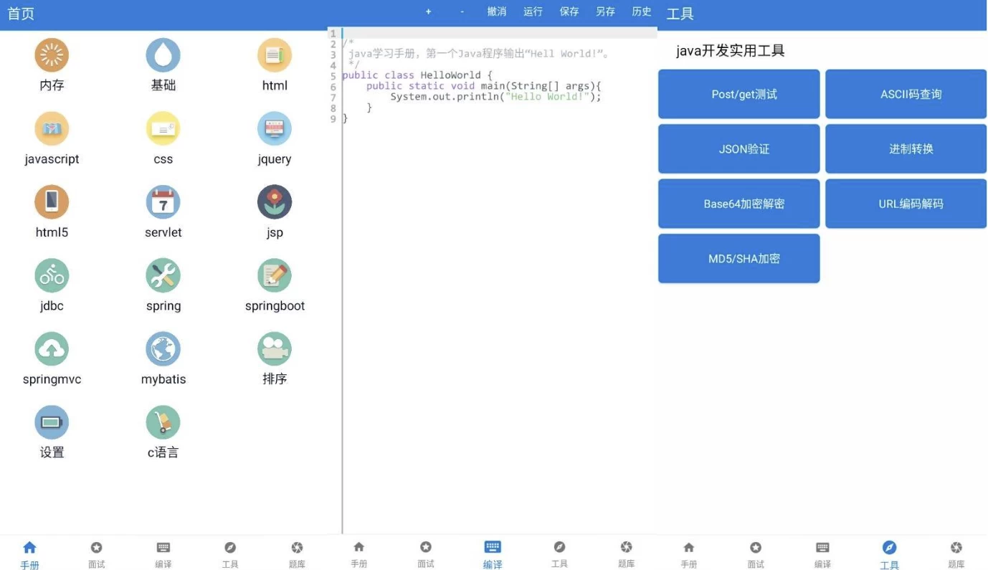Open the MD5/SHA加密 tool

(738, 259)
